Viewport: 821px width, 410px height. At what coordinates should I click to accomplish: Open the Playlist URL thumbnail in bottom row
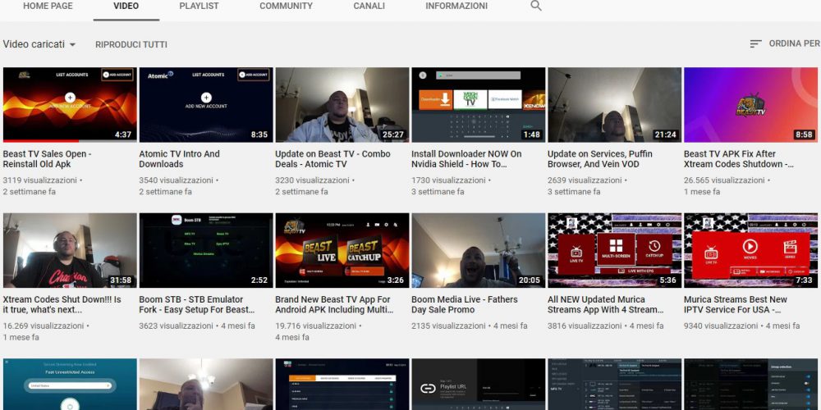[479, 385]
